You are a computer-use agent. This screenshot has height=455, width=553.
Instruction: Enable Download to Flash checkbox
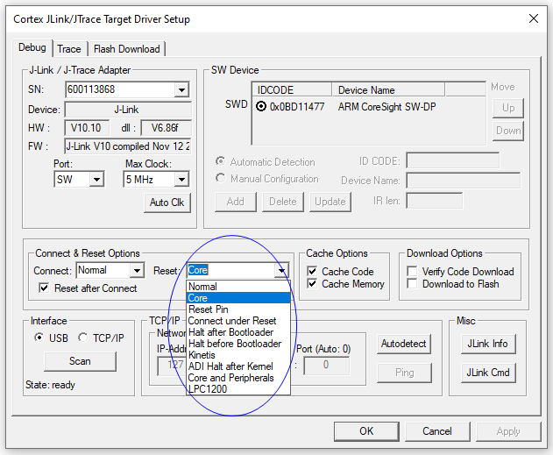(412, 283)
